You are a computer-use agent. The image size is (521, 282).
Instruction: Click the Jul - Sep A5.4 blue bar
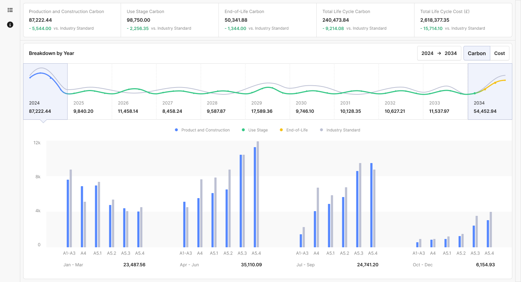(371, 205)
